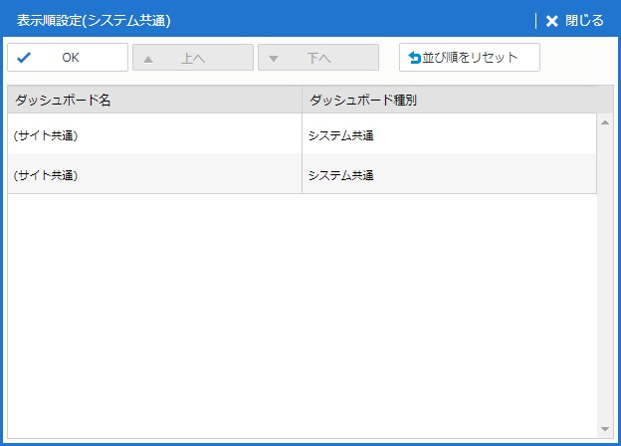Click the 表示順設定(システム共通) dialog title
The height and width of the screenshot is (446, 621).
pos(94,21)
